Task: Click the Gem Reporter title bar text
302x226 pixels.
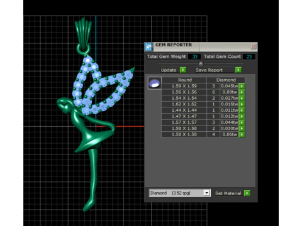Action: [174, 45]
